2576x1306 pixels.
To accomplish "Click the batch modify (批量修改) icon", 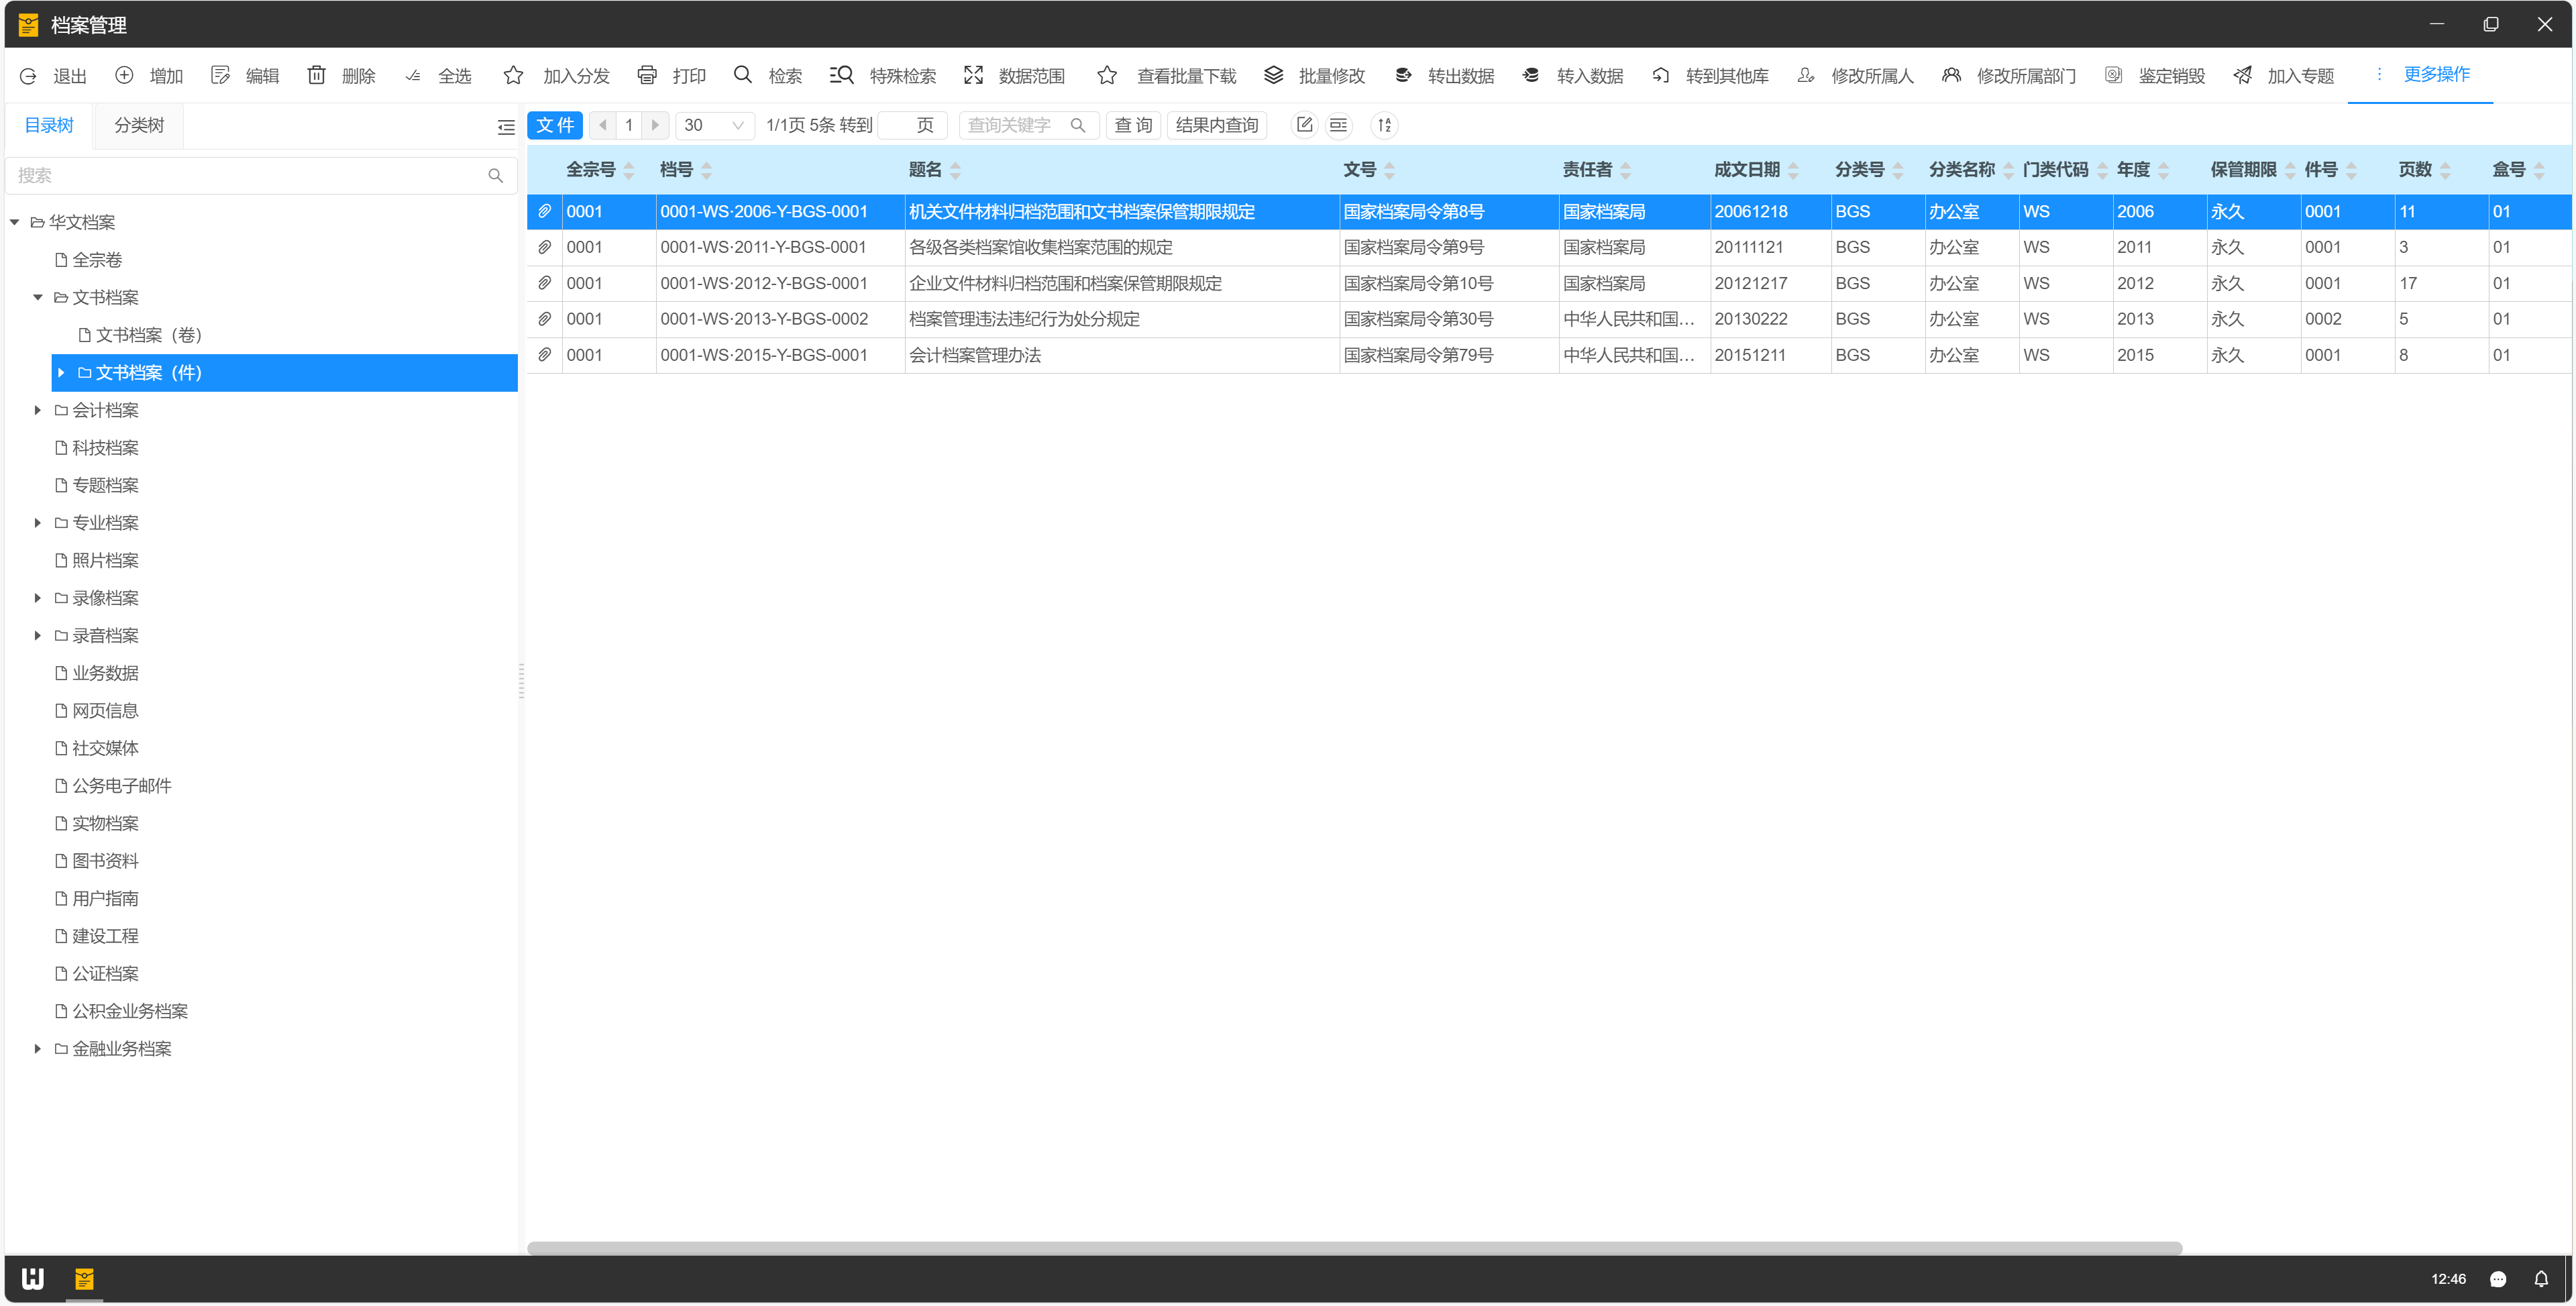I will [1273, 75].
